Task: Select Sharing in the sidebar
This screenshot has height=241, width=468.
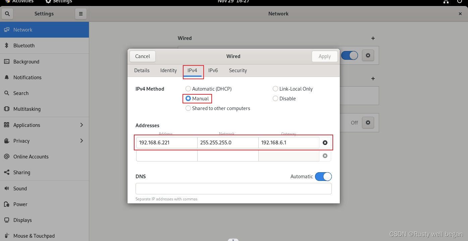Action: [x=44, y=173]
